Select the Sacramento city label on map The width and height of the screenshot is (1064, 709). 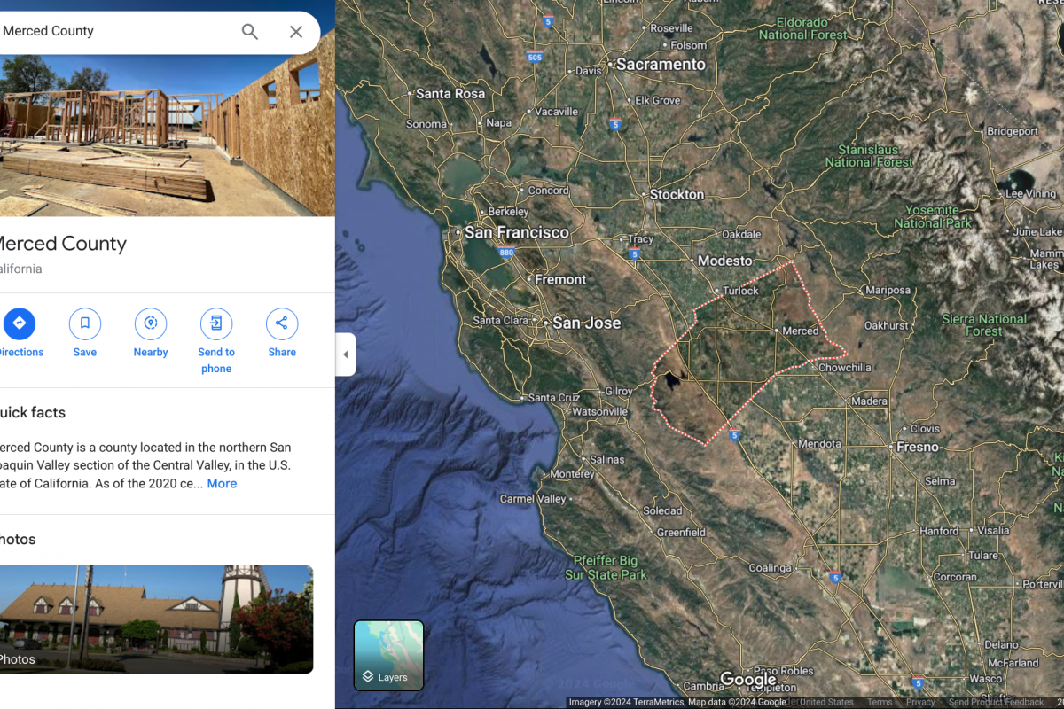point(661,65)
